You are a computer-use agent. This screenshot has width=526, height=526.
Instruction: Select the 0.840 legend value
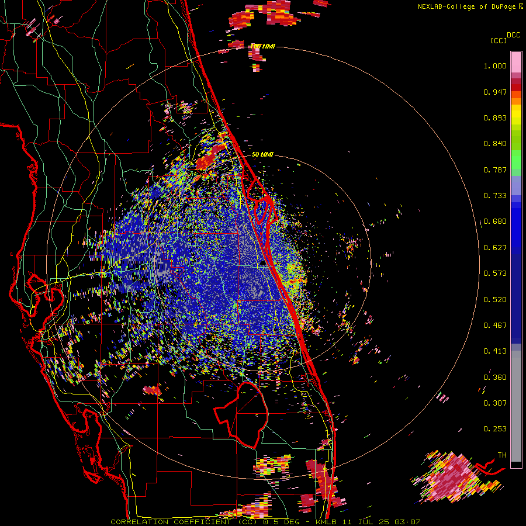495,144
